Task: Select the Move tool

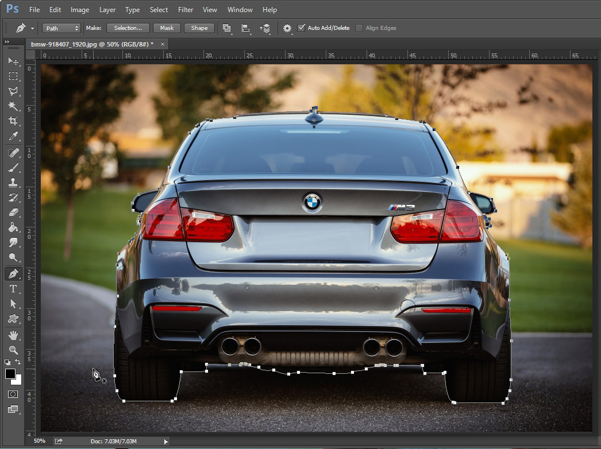Action: (x=13, y=61)
